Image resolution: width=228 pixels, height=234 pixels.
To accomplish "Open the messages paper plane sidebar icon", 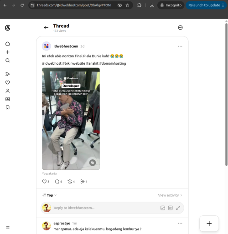I will [8, 74].
